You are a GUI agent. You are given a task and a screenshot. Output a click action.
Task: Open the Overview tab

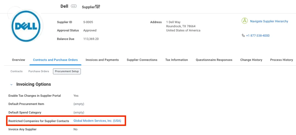[18, 60]
